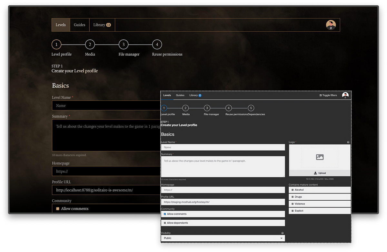Screen dimensions: 387x252
Task: Click the staging.modhub.io Profile URL field
Action: pos(223,202)
